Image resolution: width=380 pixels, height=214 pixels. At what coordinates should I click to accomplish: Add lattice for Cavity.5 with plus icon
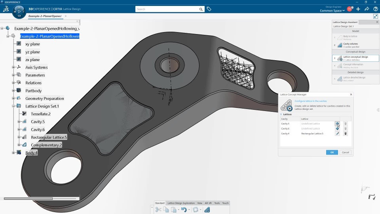point(337,124)
